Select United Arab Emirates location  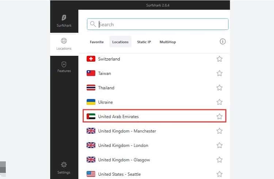pos(155,116)
